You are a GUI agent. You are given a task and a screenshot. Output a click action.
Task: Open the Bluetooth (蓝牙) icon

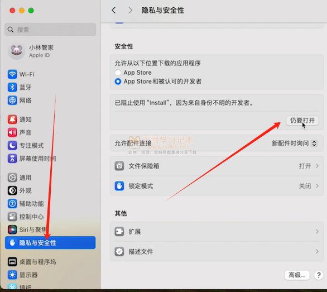click(x=12, y=87)
